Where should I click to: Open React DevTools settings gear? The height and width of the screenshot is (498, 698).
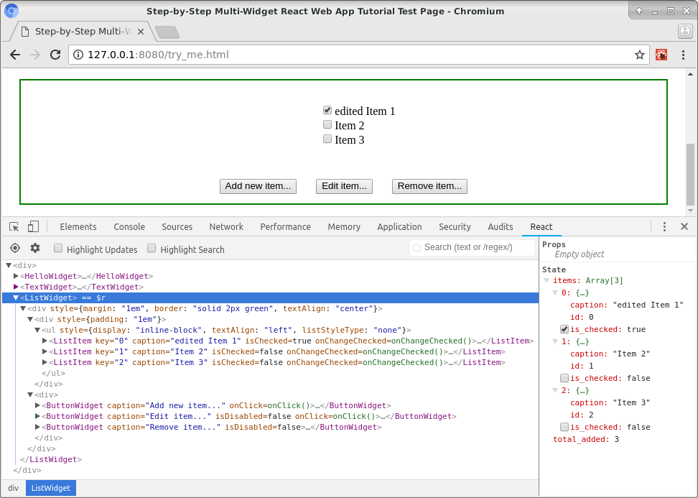[34, 248]
